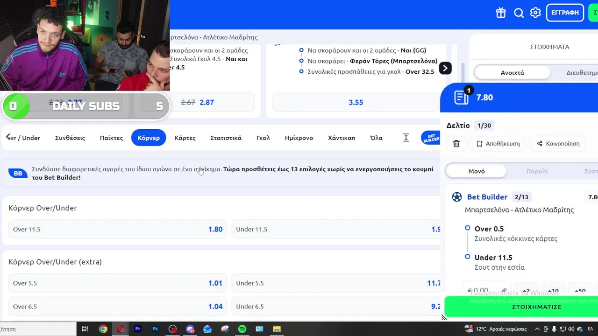598x336 pixels.
Task: Select the Ημίχρονο market tab
Action: (299, 138)
